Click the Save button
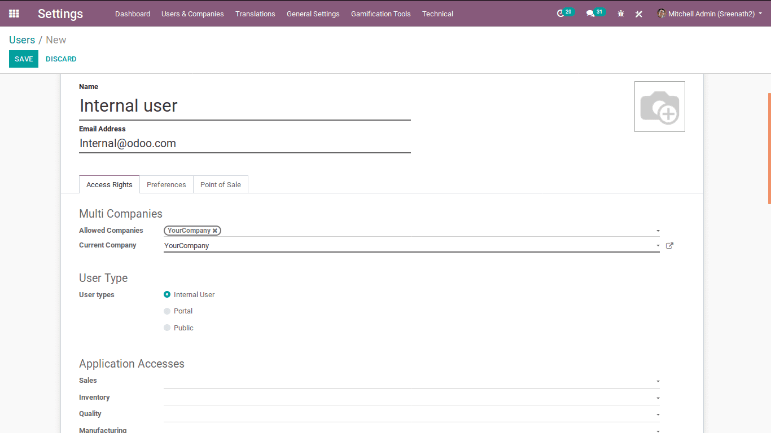The height and width of the screenshot is (433, 771). click(x=24, y=59)
